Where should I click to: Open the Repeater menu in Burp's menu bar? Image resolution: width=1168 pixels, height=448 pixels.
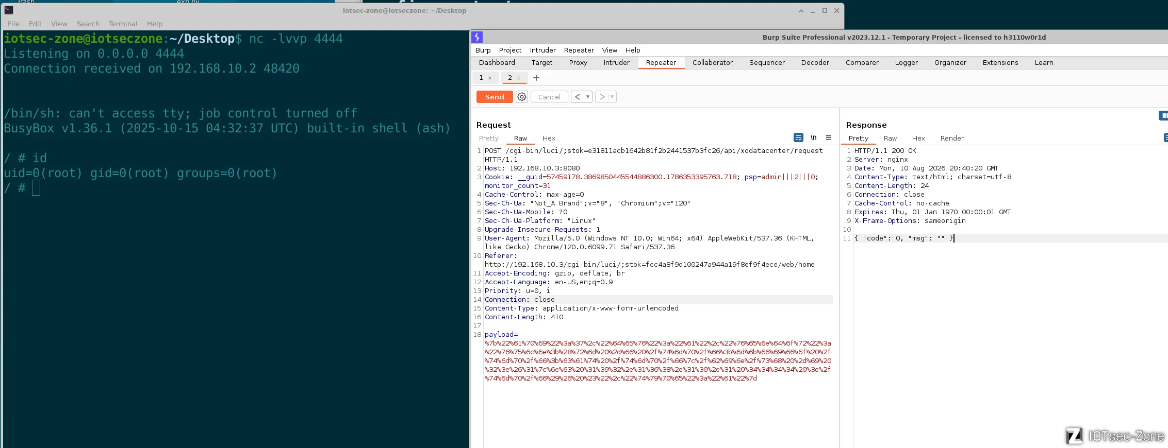(579, 50)
